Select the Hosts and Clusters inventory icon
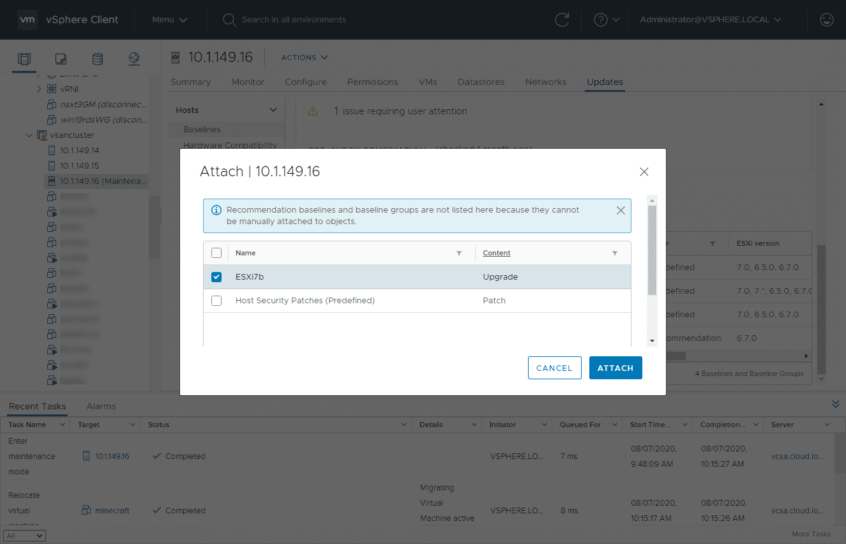Screen dimensions: 846x544 [24, 58]
